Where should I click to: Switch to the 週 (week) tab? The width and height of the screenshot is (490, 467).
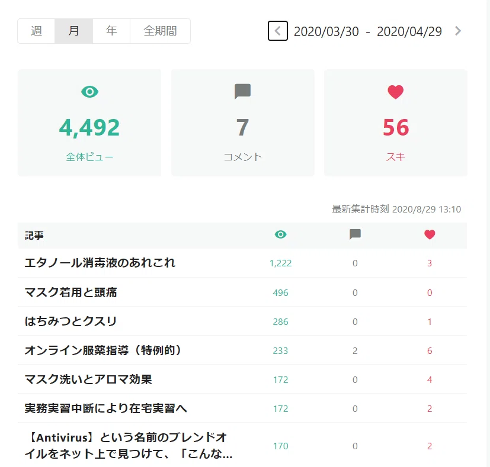coord(36,31)
